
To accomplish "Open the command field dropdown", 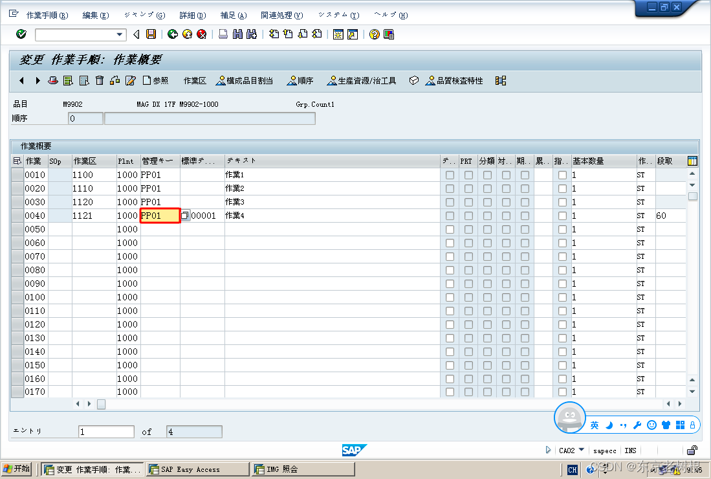I will [x=120, y=34].
